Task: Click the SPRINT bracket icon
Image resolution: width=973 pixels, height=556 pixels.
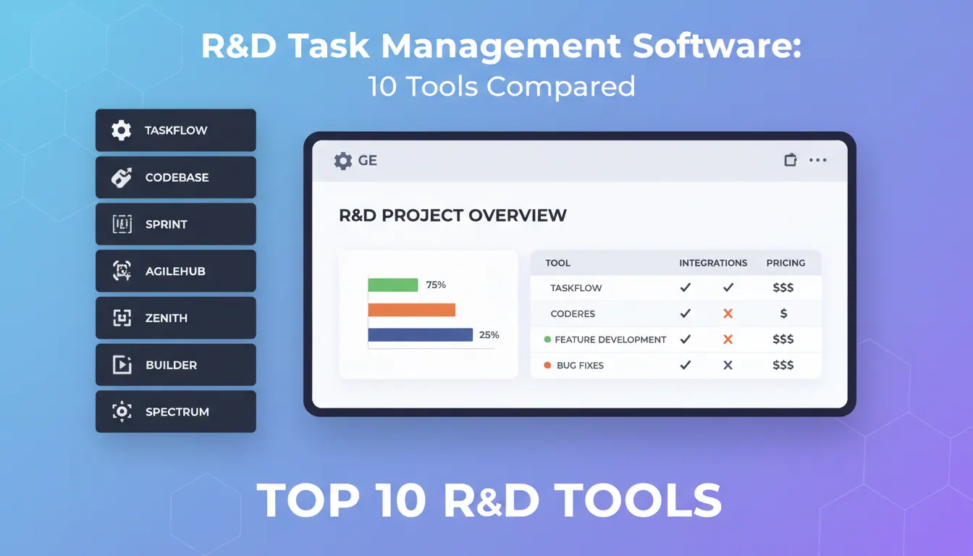Action: click(122, 224)
